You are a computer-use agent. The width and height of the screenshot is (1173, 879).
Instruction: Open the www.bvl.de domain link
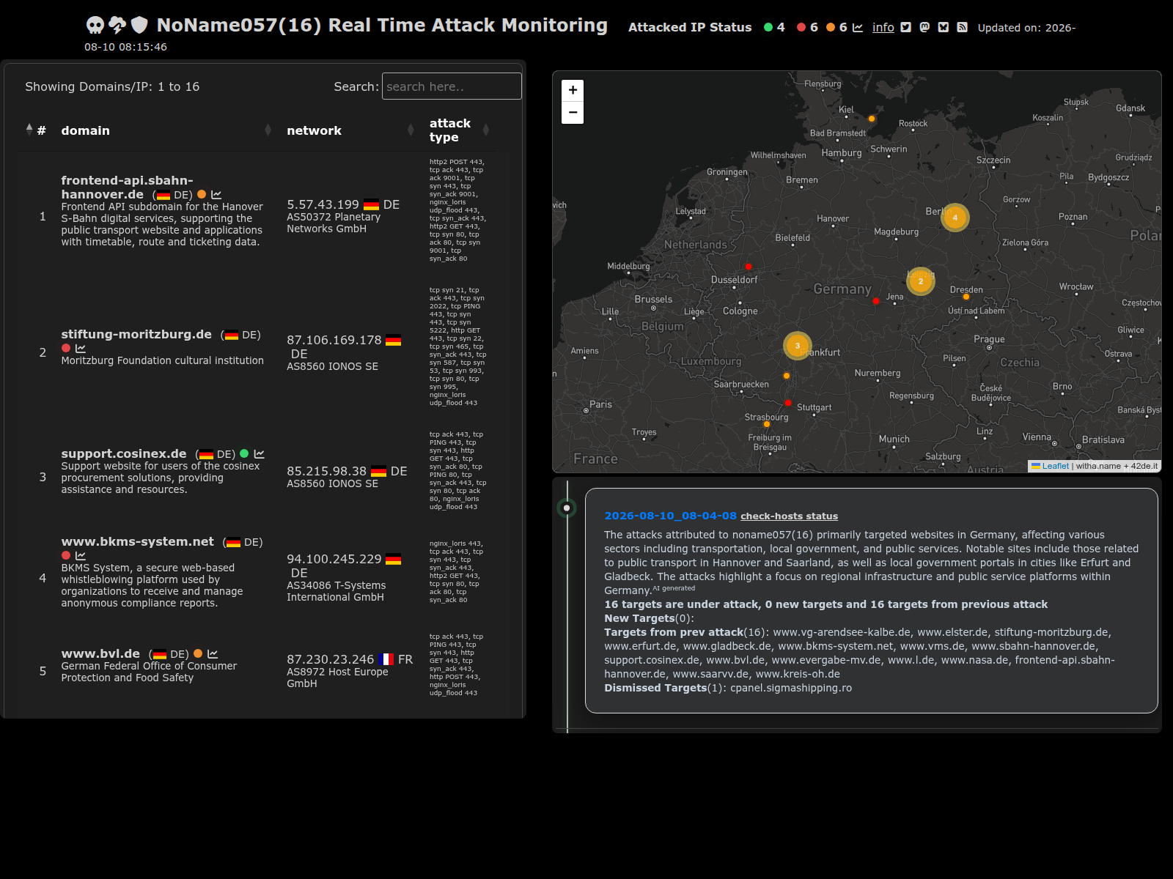point(100,653)
